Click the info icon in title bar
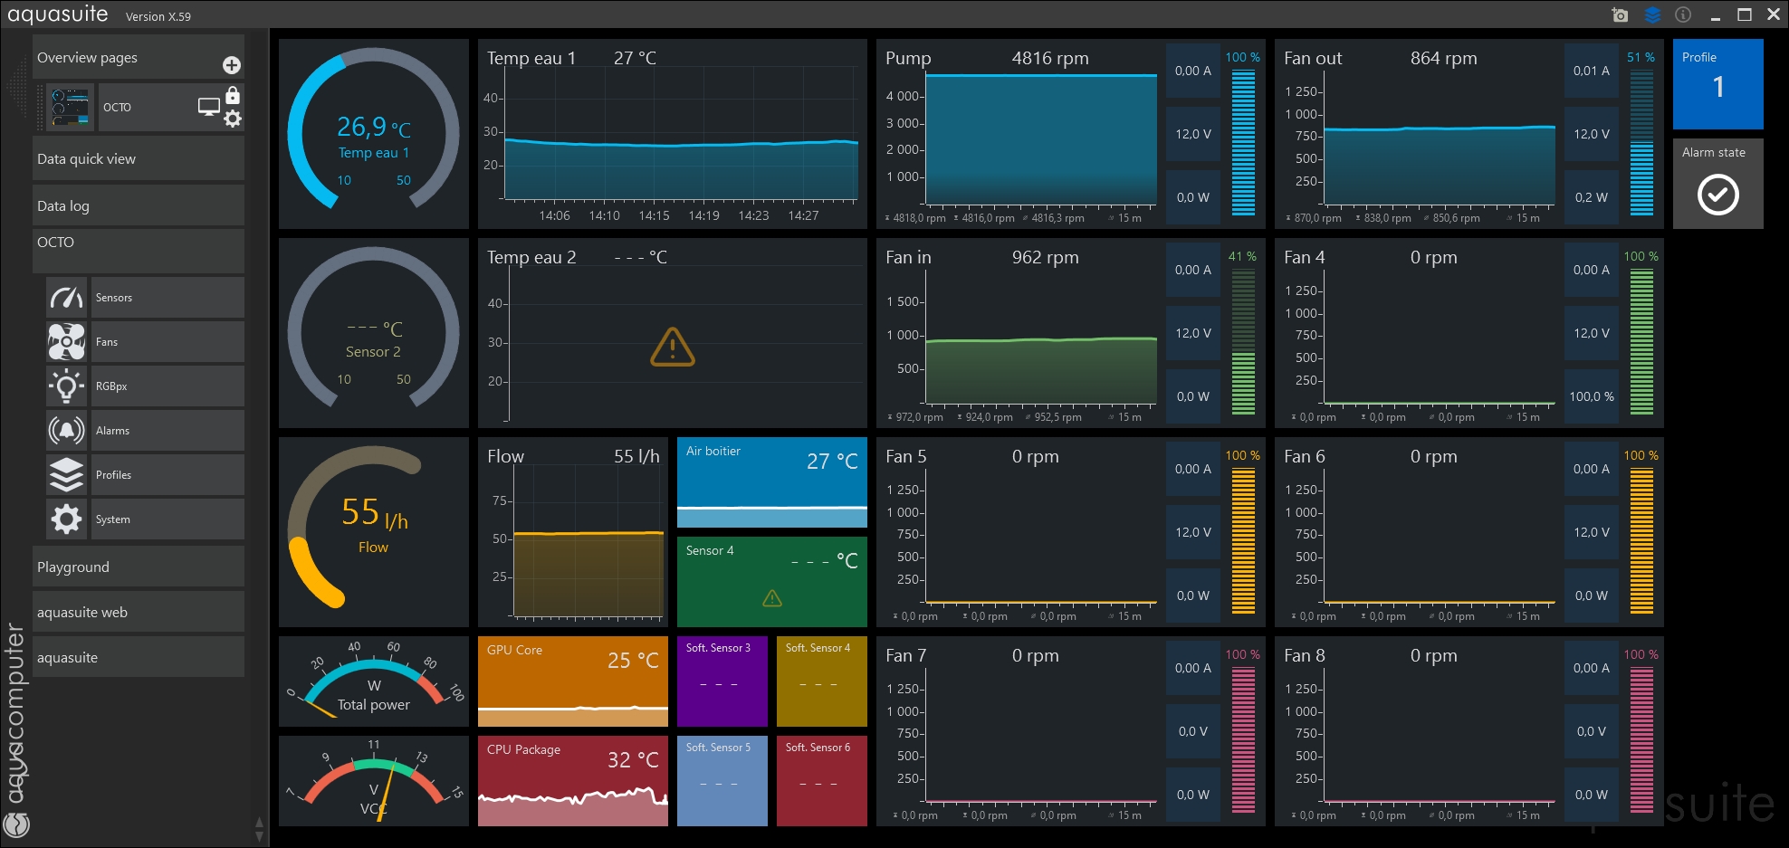The image size is (1789, 848). point(1683,14)
